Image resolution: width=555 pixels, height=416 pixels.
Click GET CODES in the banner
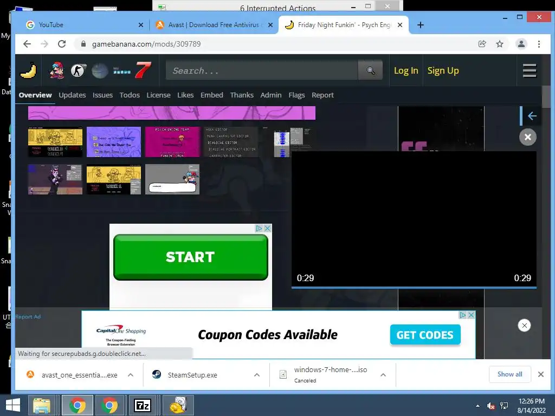click(425, 335)
